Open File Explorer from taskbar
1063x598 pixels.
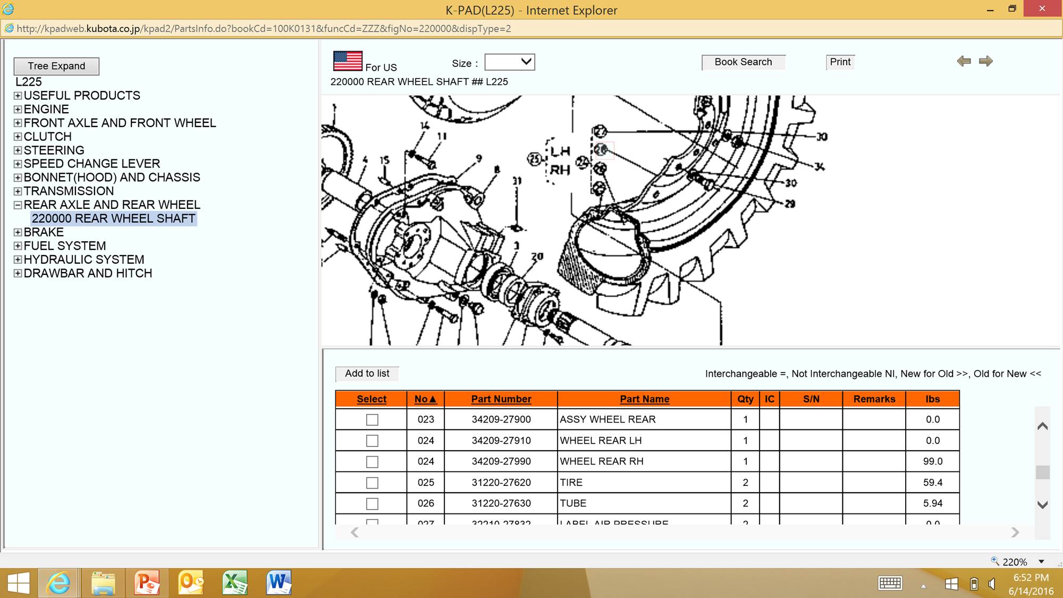click(103, 583)
